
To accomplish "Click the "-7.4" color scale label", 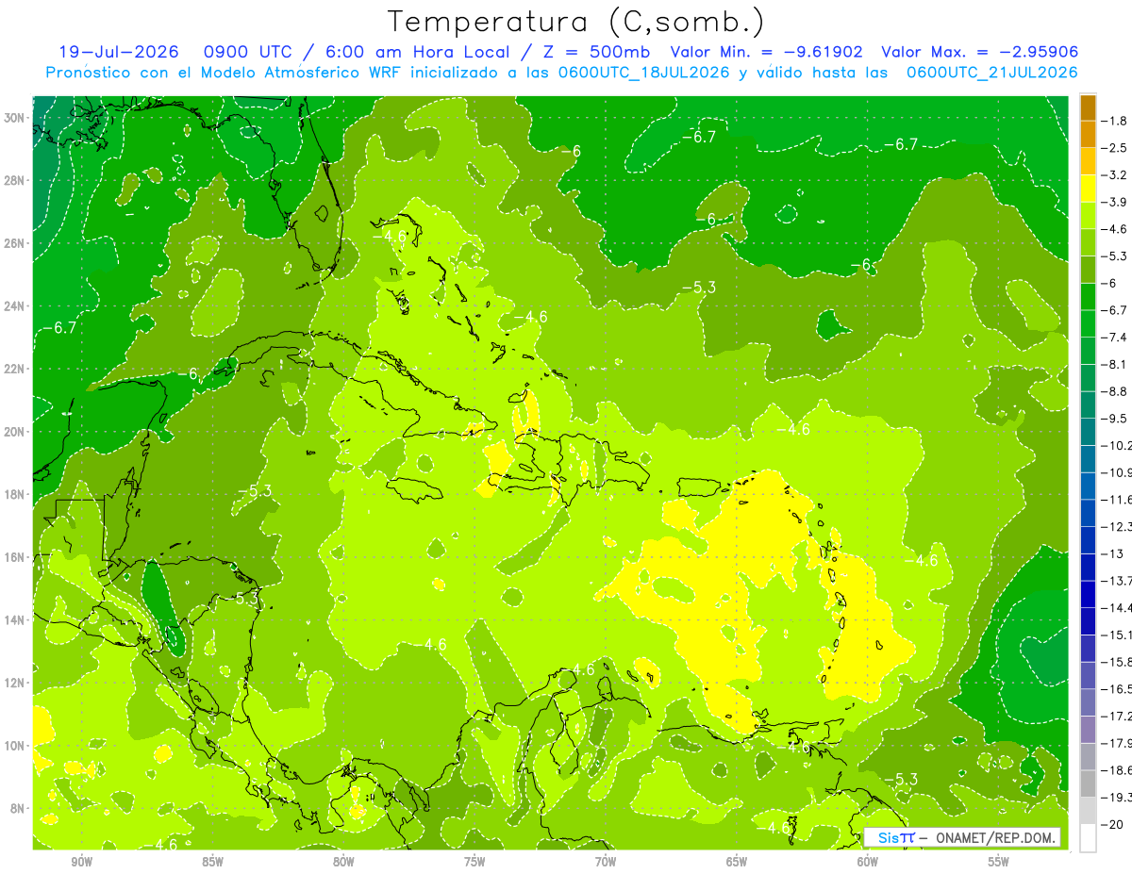I will 1115,337.
